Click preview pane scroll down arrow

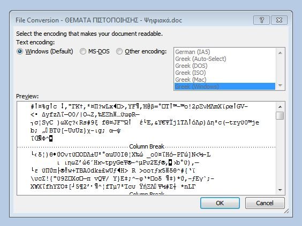pyautogui.click(x=280, y=190)
